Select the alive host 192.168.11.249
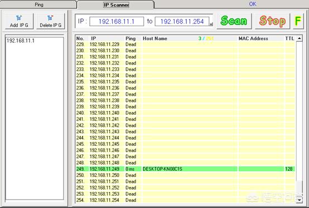The width and height of the screenshot is (309, 208). point(185,169)
